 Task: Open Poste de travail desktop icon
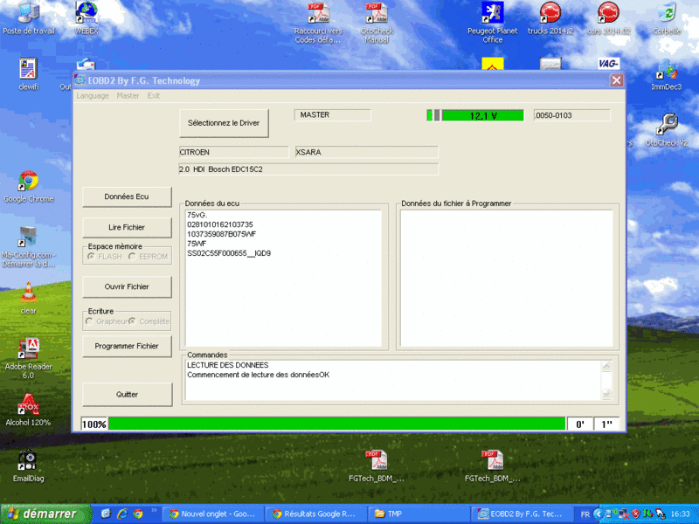pos(29,17)
